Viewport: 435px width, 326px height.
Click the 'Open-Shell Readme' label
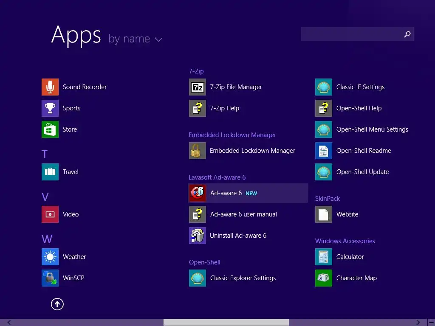click(x=364, y=151)
